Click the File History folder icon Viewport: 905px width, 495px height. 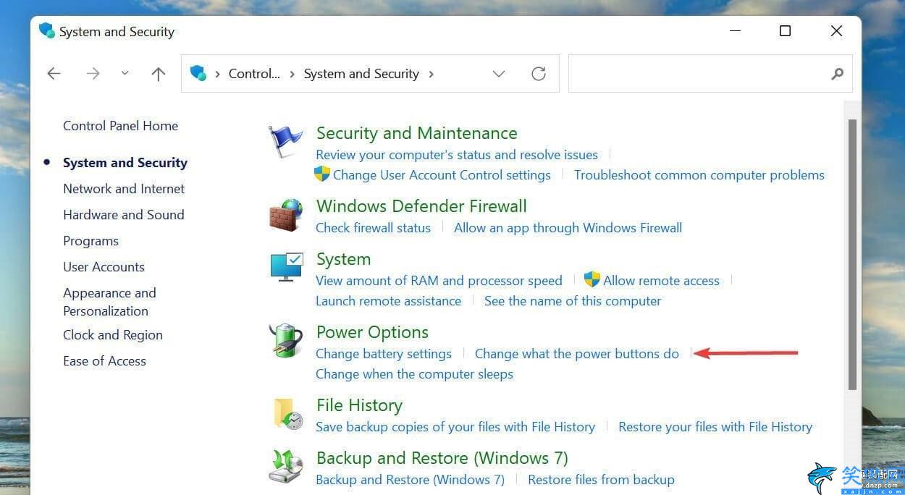(x=287, y=413)
